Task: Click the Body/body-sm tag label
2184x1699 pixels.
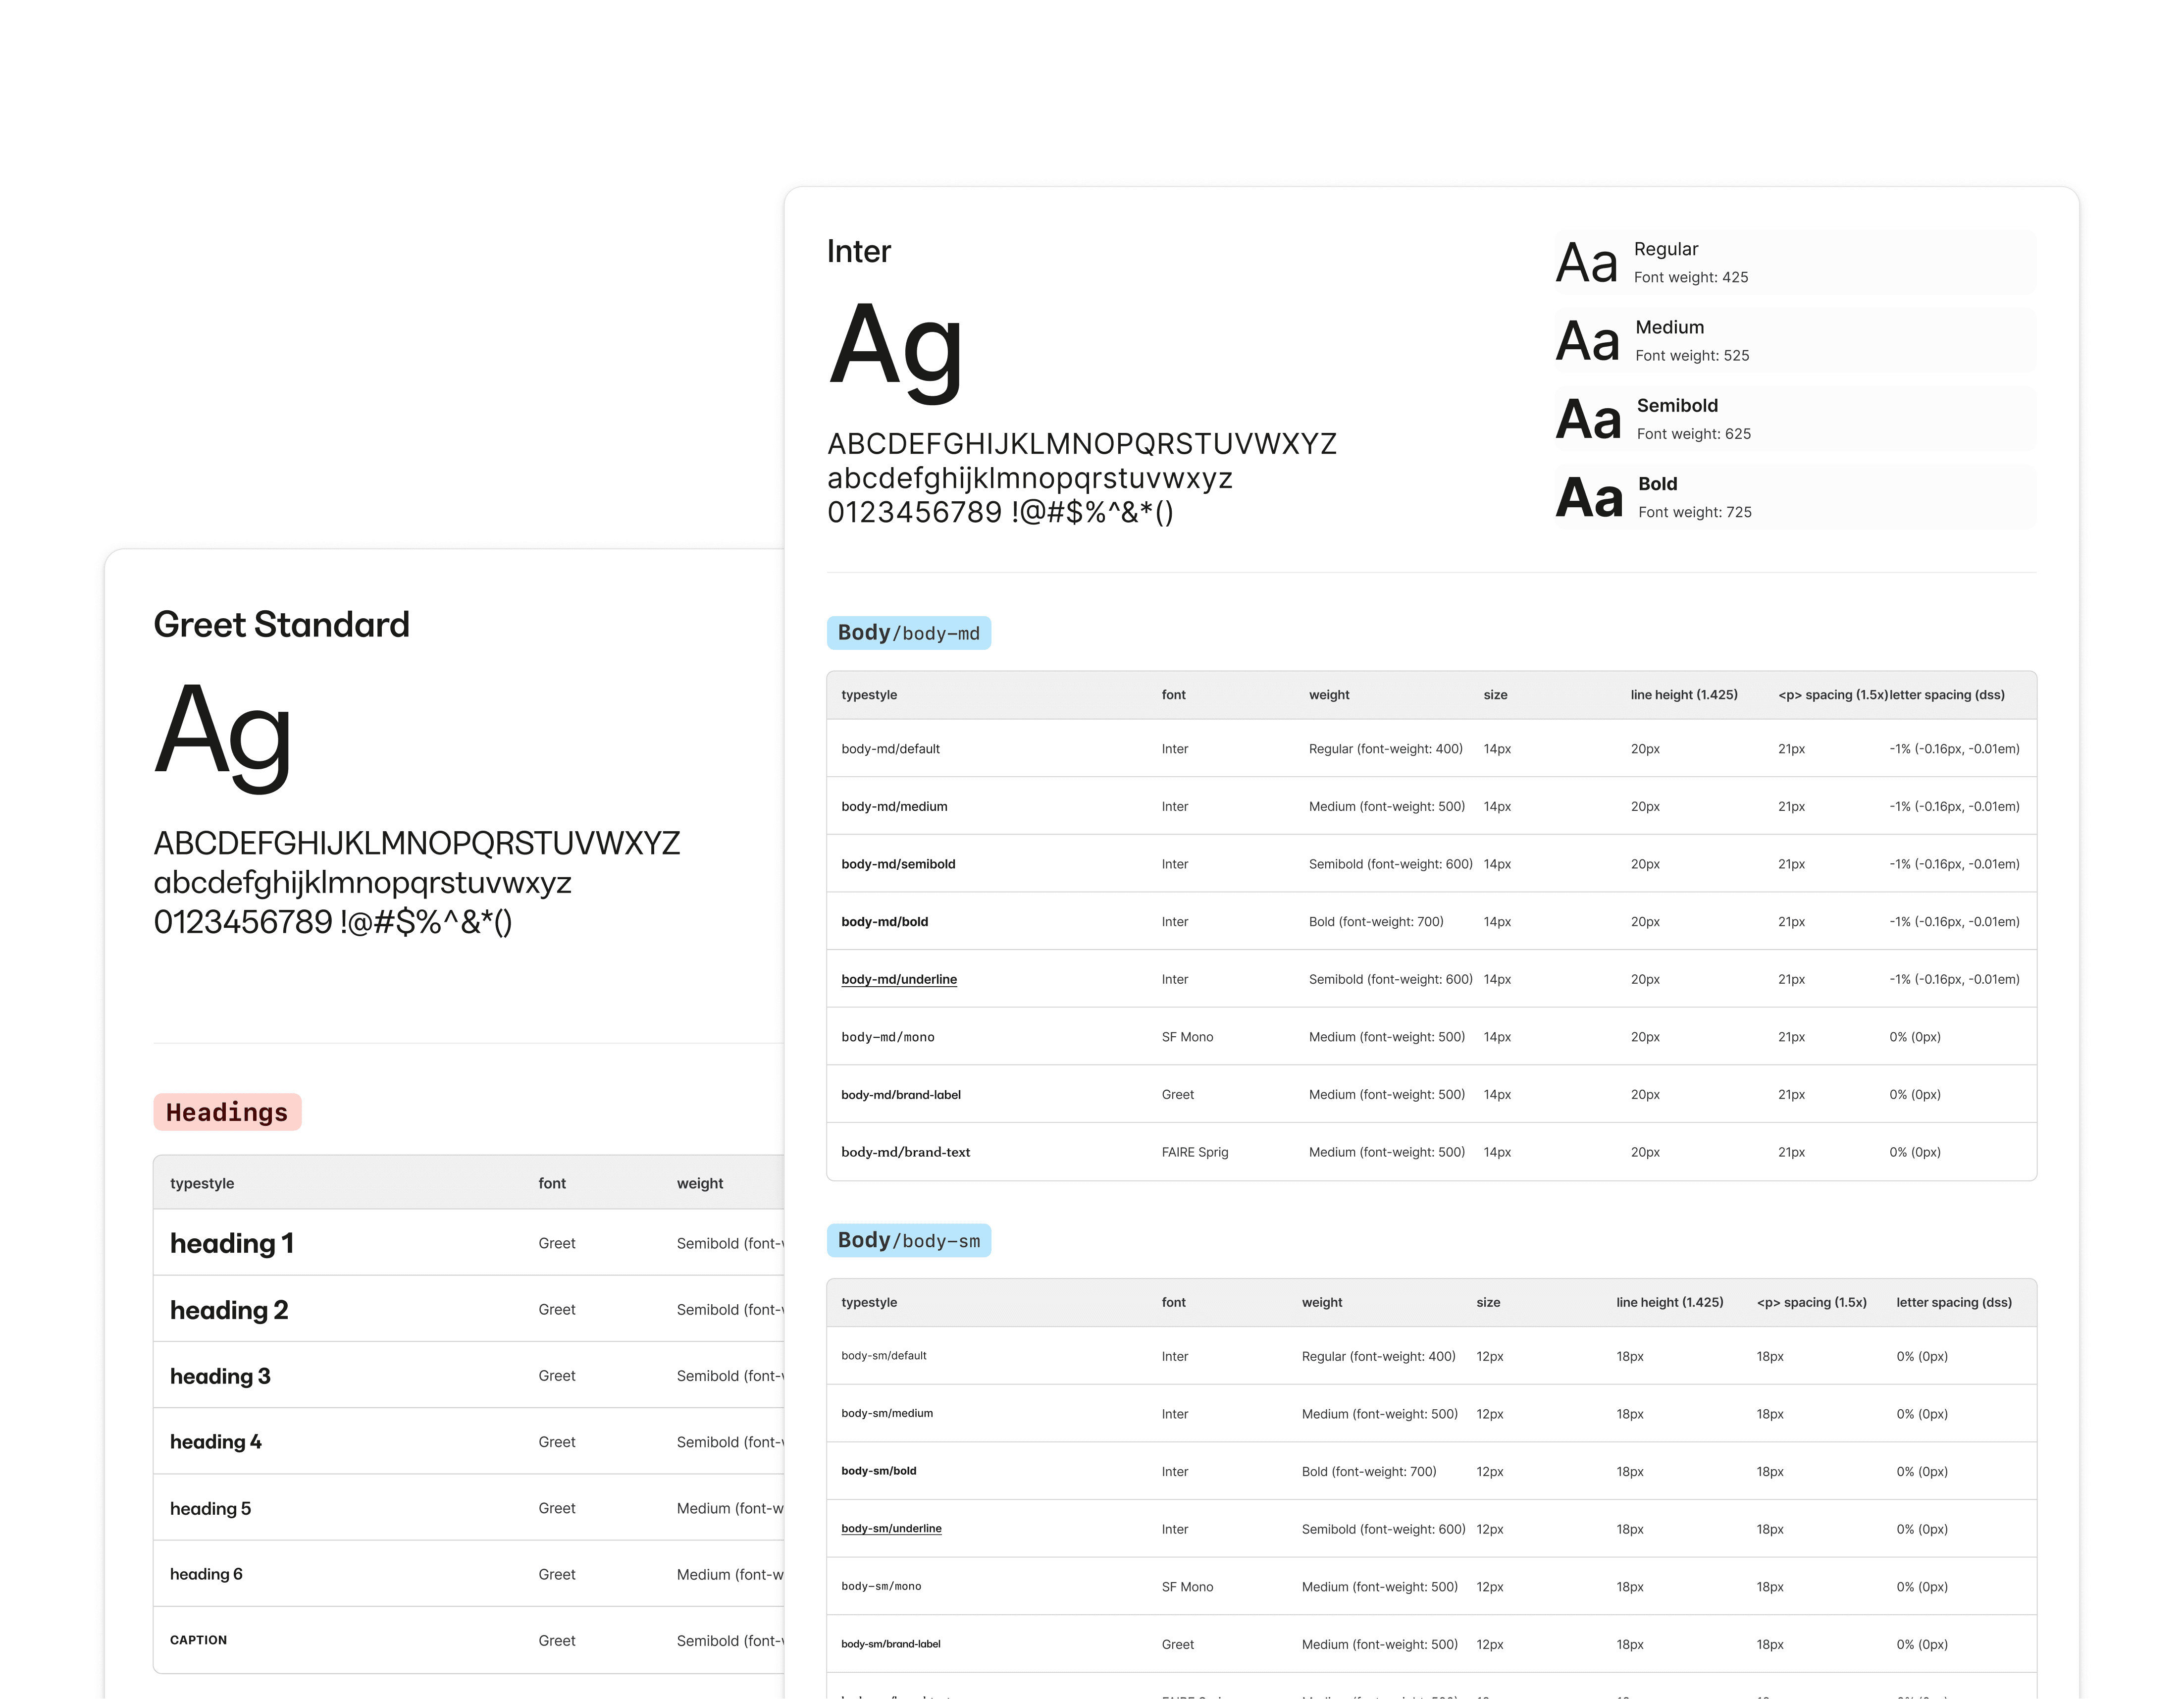Action: [909, 1240]
